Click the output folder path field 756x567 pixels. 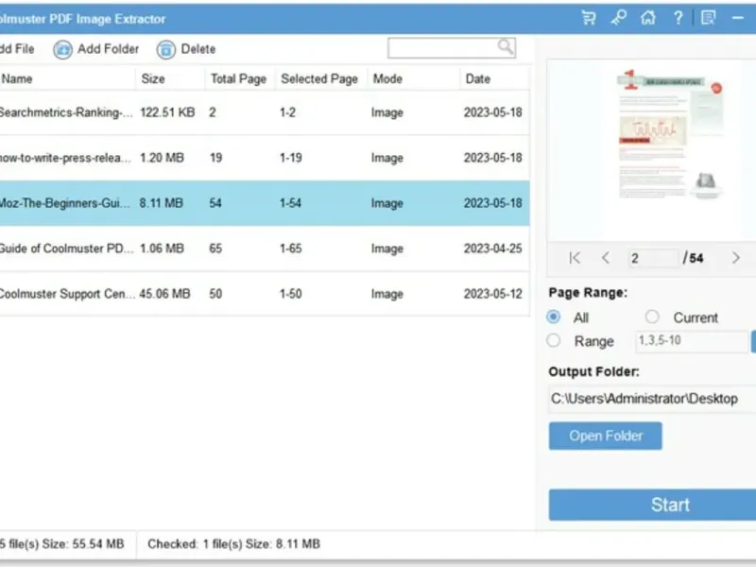pyautogui.click(x=652, y=399)
